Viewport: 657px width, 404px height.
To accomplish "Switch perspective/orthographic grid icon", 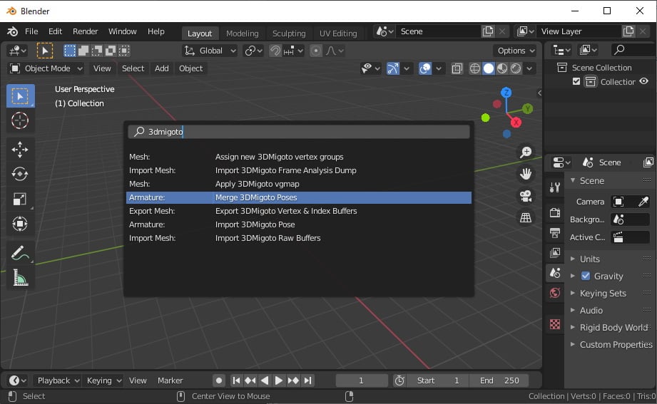I will pos(526,217).
